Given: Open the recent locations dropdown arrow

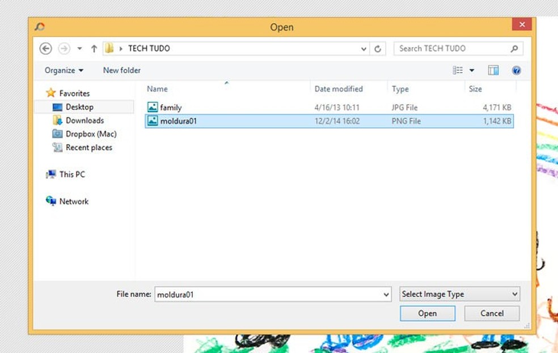Looking at the screenshot, I should (x=80, y=48).
